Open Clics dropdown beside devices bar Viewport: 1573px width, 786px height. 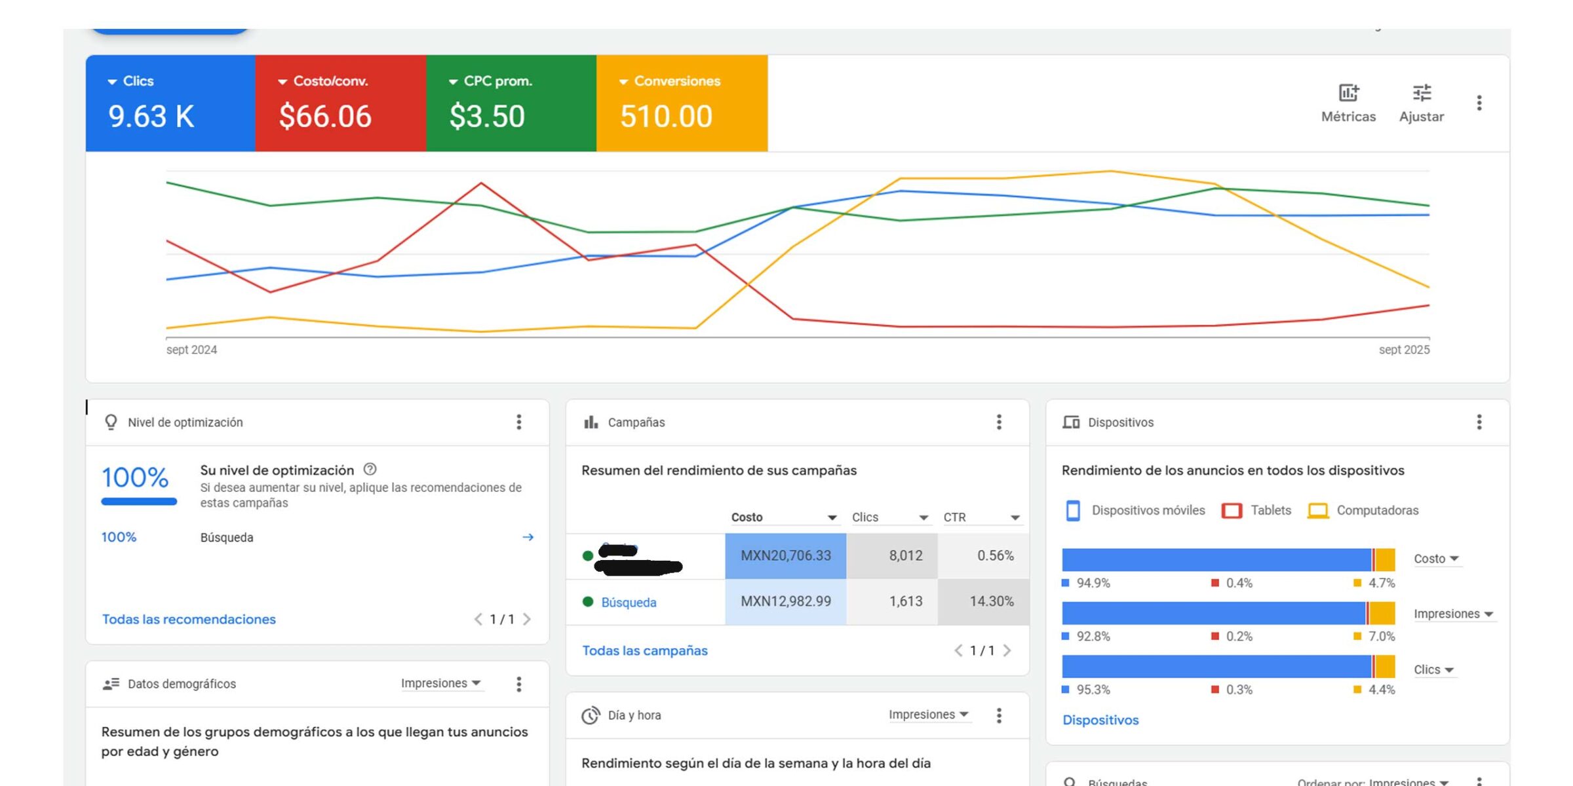point(1434,669)
